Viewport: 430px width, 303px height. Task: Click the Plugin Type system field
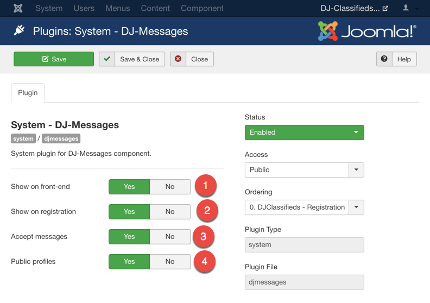coord(305,245)
